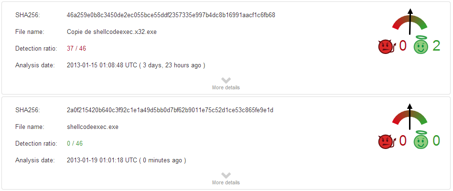Click the red malicious vote count in first result
Image resolution: width=453 pixels, height=191 pixels.
[x=402, y=46]
